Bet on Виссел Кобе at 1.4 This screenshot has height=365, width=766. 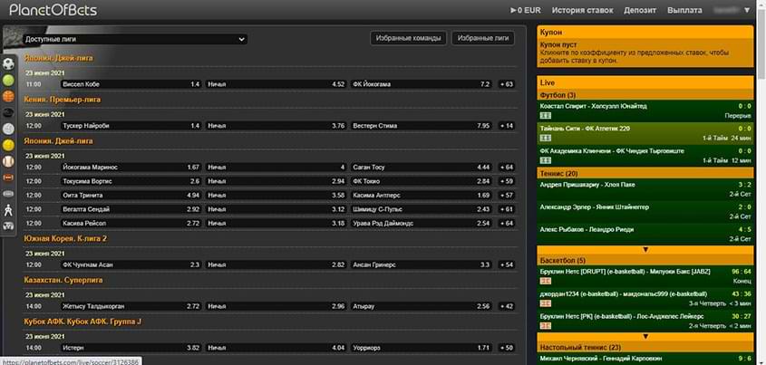131,84
